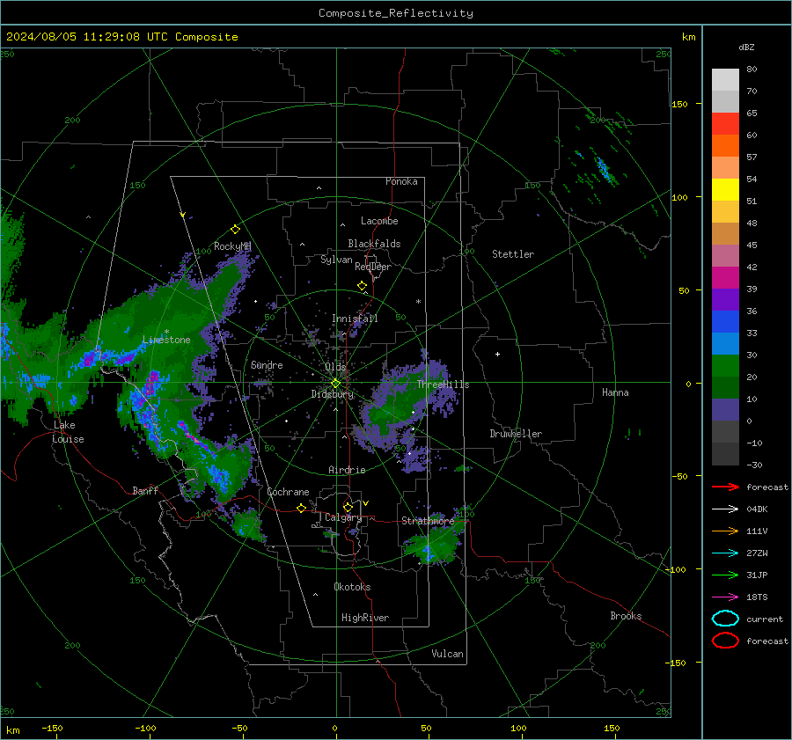792x740 pixels.
Task: Click the Airdrie label
Action: (347, 470)
